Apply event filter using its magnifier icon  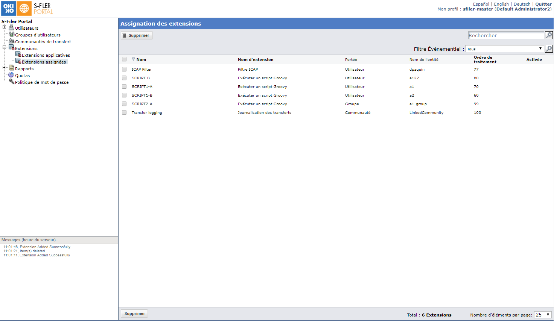tap(549, 49)
